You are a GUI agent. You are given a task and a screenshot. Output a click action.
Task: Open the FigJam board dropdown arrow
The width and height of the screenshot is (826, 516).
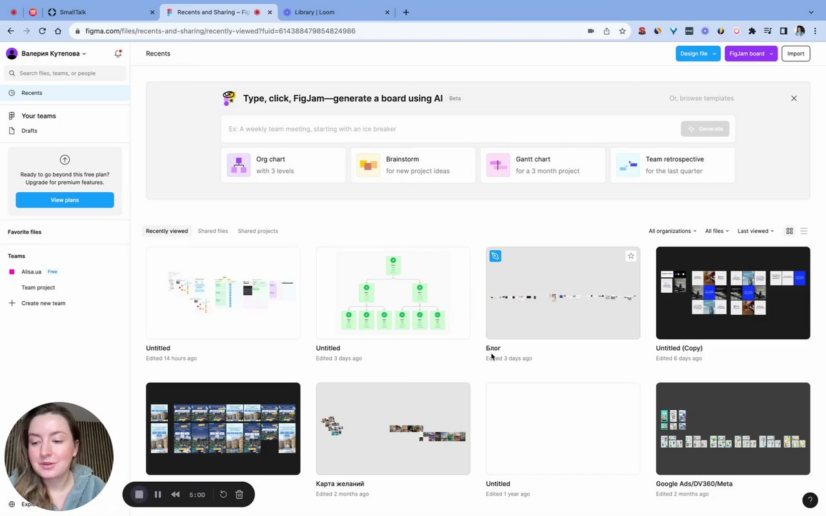(771, 54)
